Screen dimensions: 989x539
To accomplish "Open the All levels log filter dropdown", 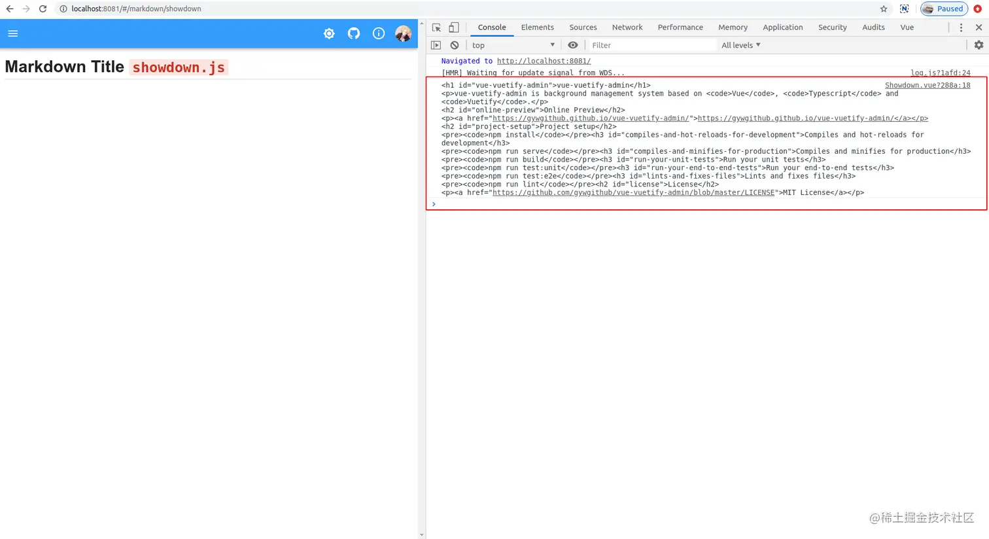I will click(741, 45).
